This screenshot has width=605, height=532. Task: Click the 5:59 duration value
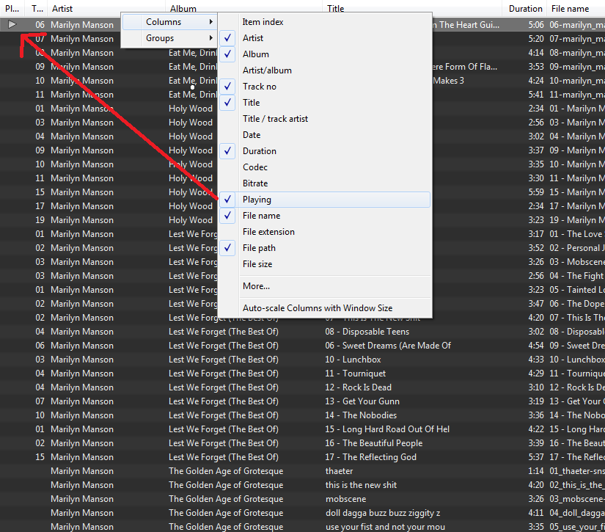536,192
